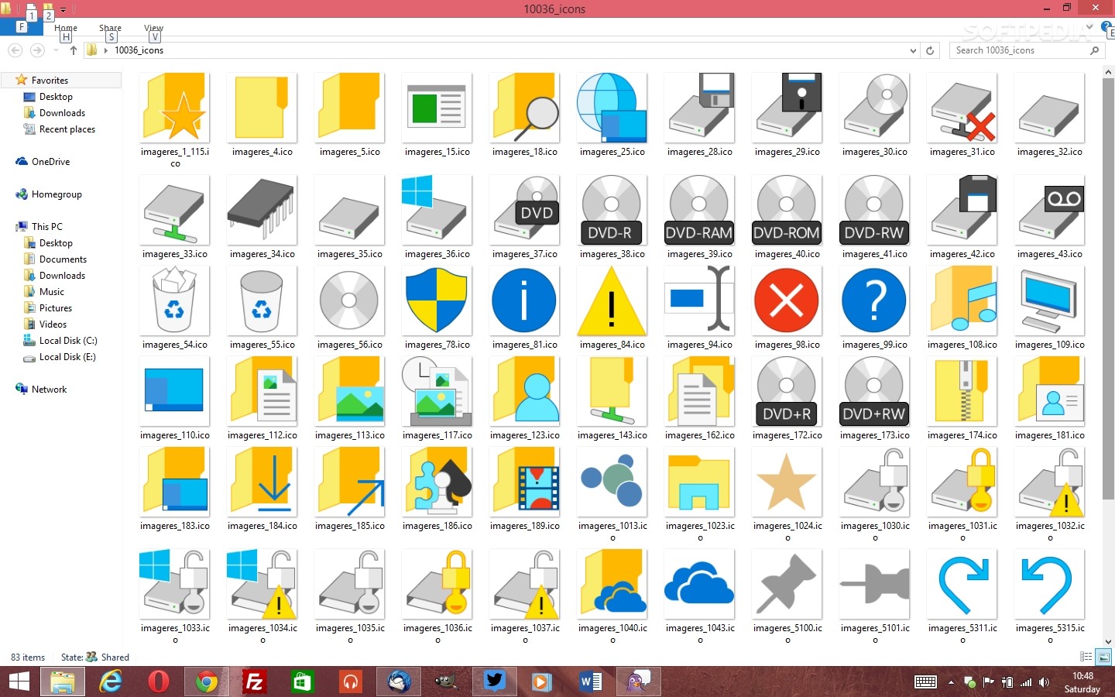Select This PC in the navigation pane
This screenshot has height=697, width=1115.
click(x=47, y=227)
